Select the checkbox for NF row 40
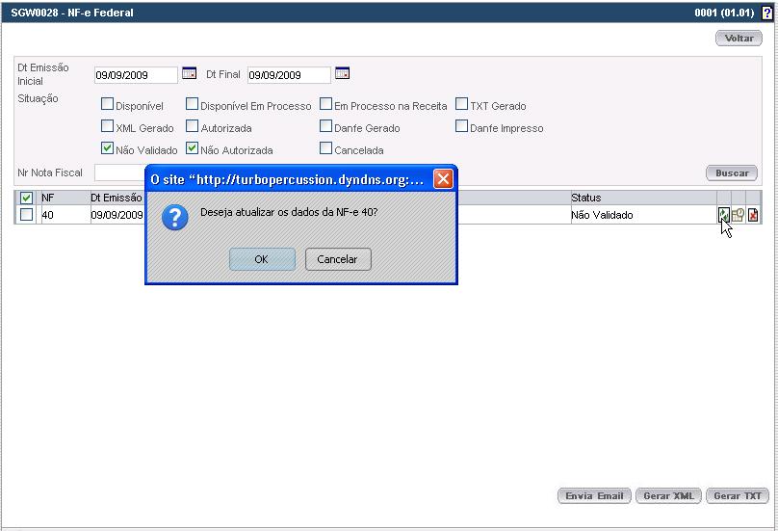The width and height of the screenshot is (778, 531). point(27,215)
